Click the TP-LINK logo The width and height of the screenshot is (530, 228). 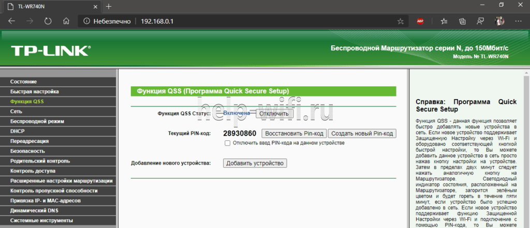(51, 51)
